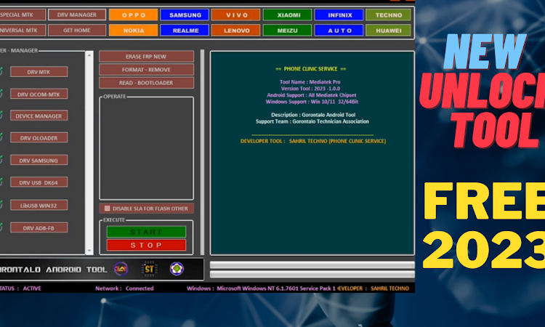
Task: Select the NOKIA brand tab
Action: (134, 31)
